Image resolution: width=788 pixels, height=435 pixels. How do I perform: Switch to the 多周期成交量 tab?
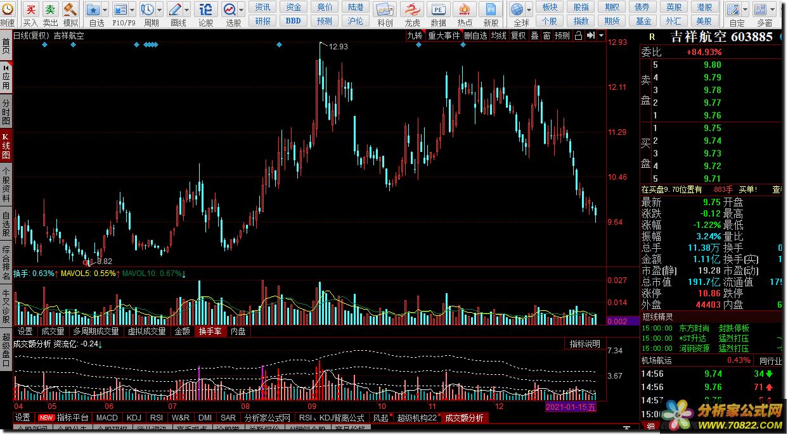(x=96, y=331)
